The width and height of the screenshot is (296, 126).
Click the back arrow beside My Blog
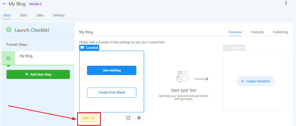click(x=5, y=4)
